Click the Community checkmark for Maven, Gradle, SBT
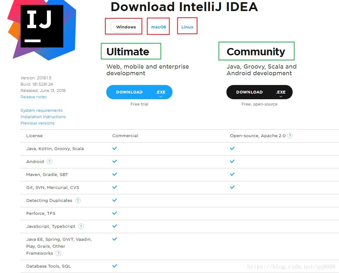This screenshot has width=339, height=273. 232,174
